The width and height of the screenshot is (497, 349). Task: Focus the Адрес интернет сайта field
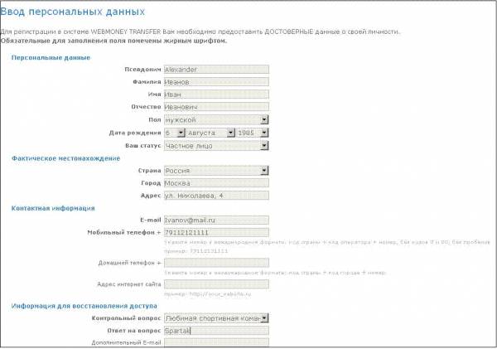[216, 284]
